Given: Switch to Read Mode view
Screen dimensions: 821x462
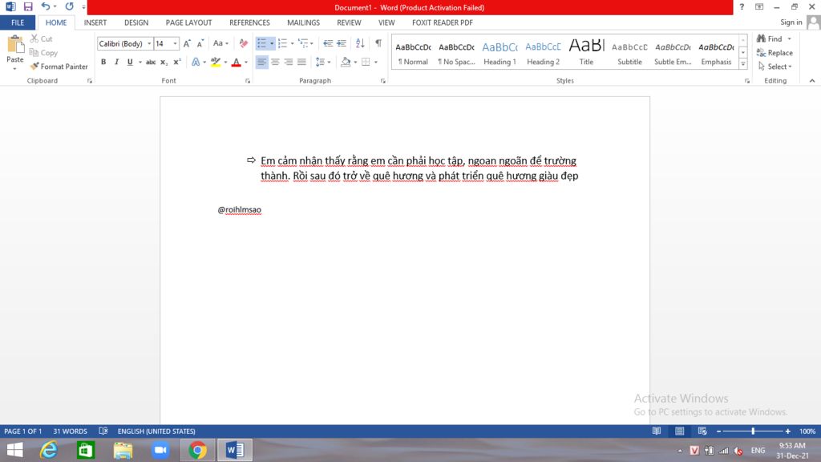Looking at the screenshot, I should 656,431.
